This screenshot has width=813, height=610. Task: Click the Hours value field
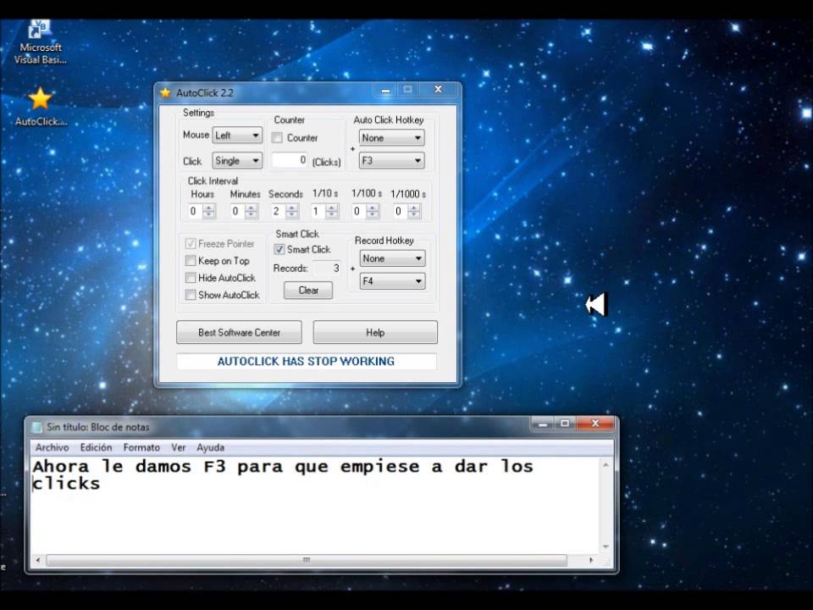click(x=196, y=211)
